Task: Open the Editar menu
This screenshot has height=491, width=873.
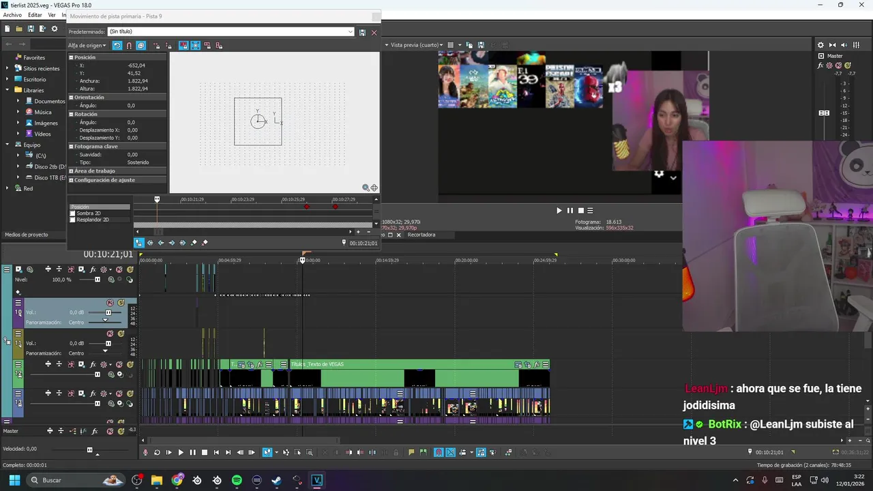Action: 35,15
